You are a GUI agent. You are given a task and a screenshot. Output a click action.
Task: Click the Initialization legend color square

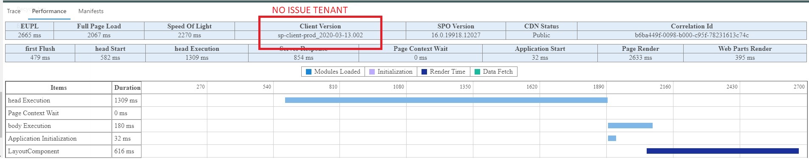(372, 72)
